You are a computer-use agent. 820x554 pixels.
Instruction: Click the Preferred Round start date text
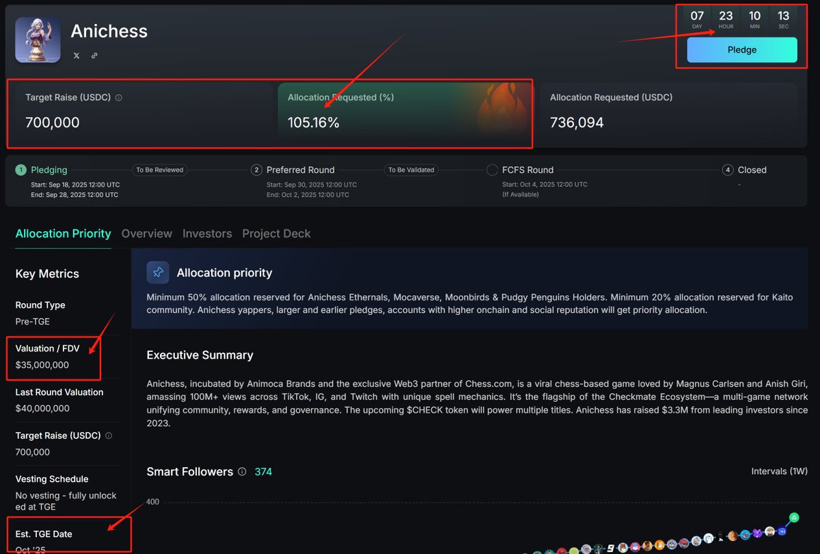(312, 185)
